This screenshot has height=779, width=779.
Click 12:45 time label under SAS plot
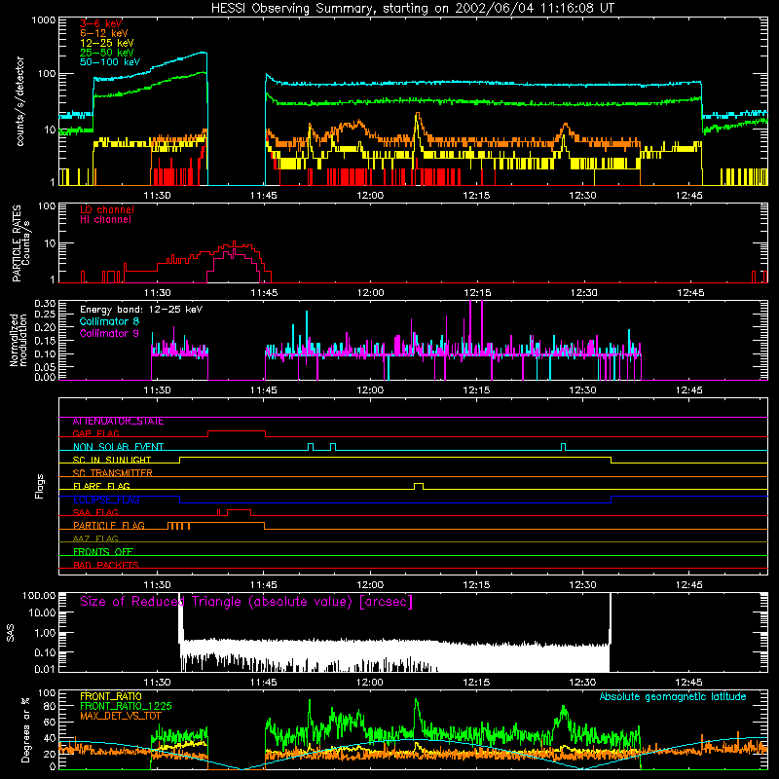(x=689, y=683)
